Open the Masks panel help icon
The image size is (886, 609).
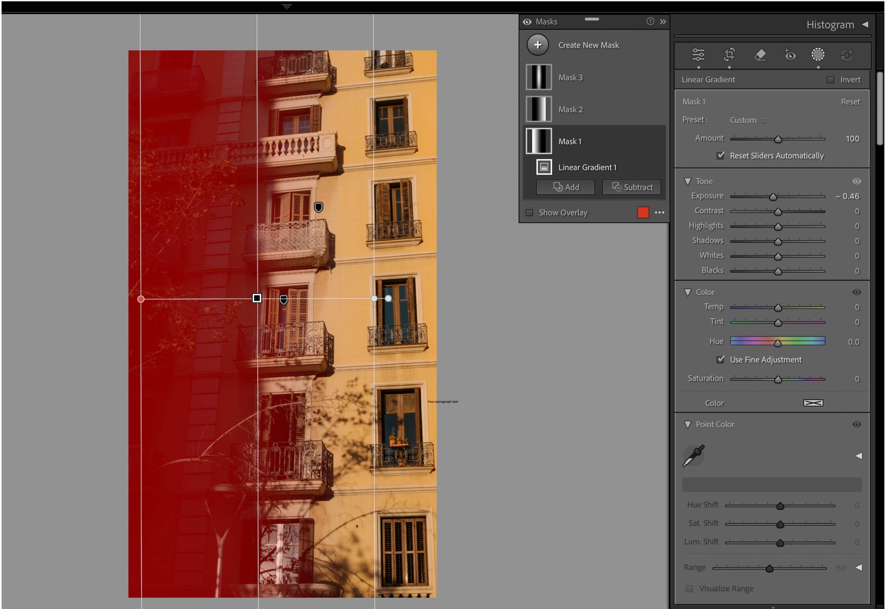point(650,21)
